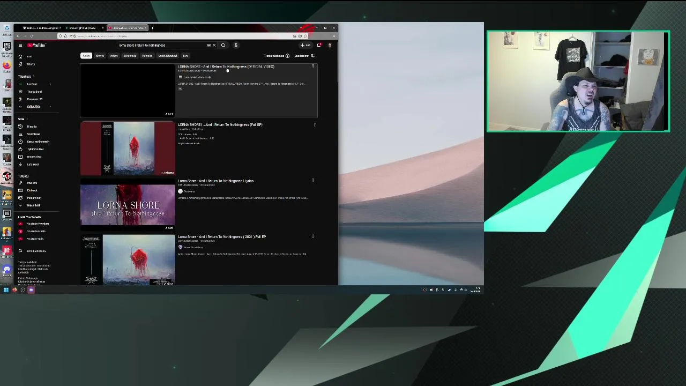This screenshot has height=386, width=686.
Task: Open three-dot menu for Full EP result
Action: click(315, 125)
